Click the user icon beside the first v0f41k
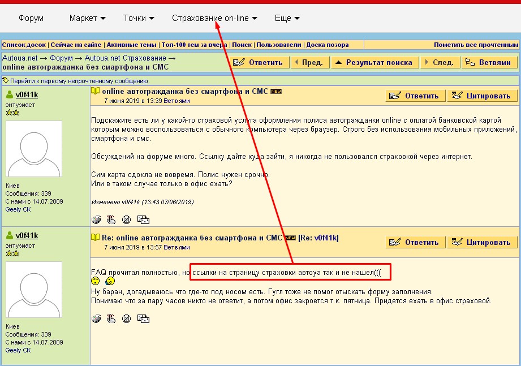 [x=10, y=94]
